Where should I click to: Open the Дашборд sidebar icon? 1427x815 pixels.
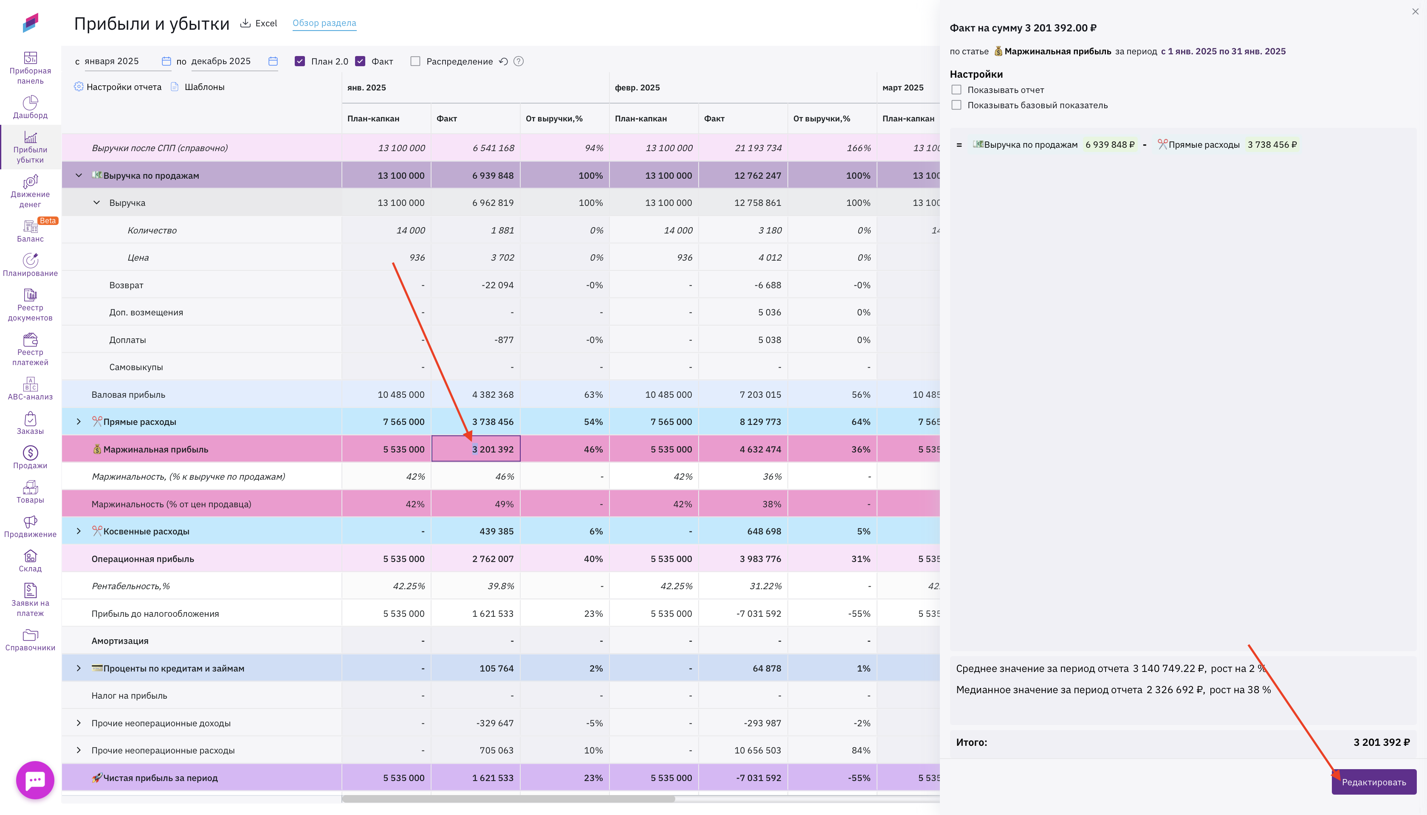[30, 103]
